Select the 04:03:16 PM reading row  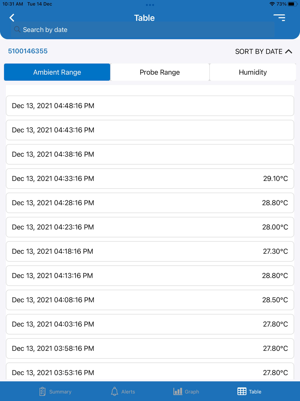click(x=150, y=324)
